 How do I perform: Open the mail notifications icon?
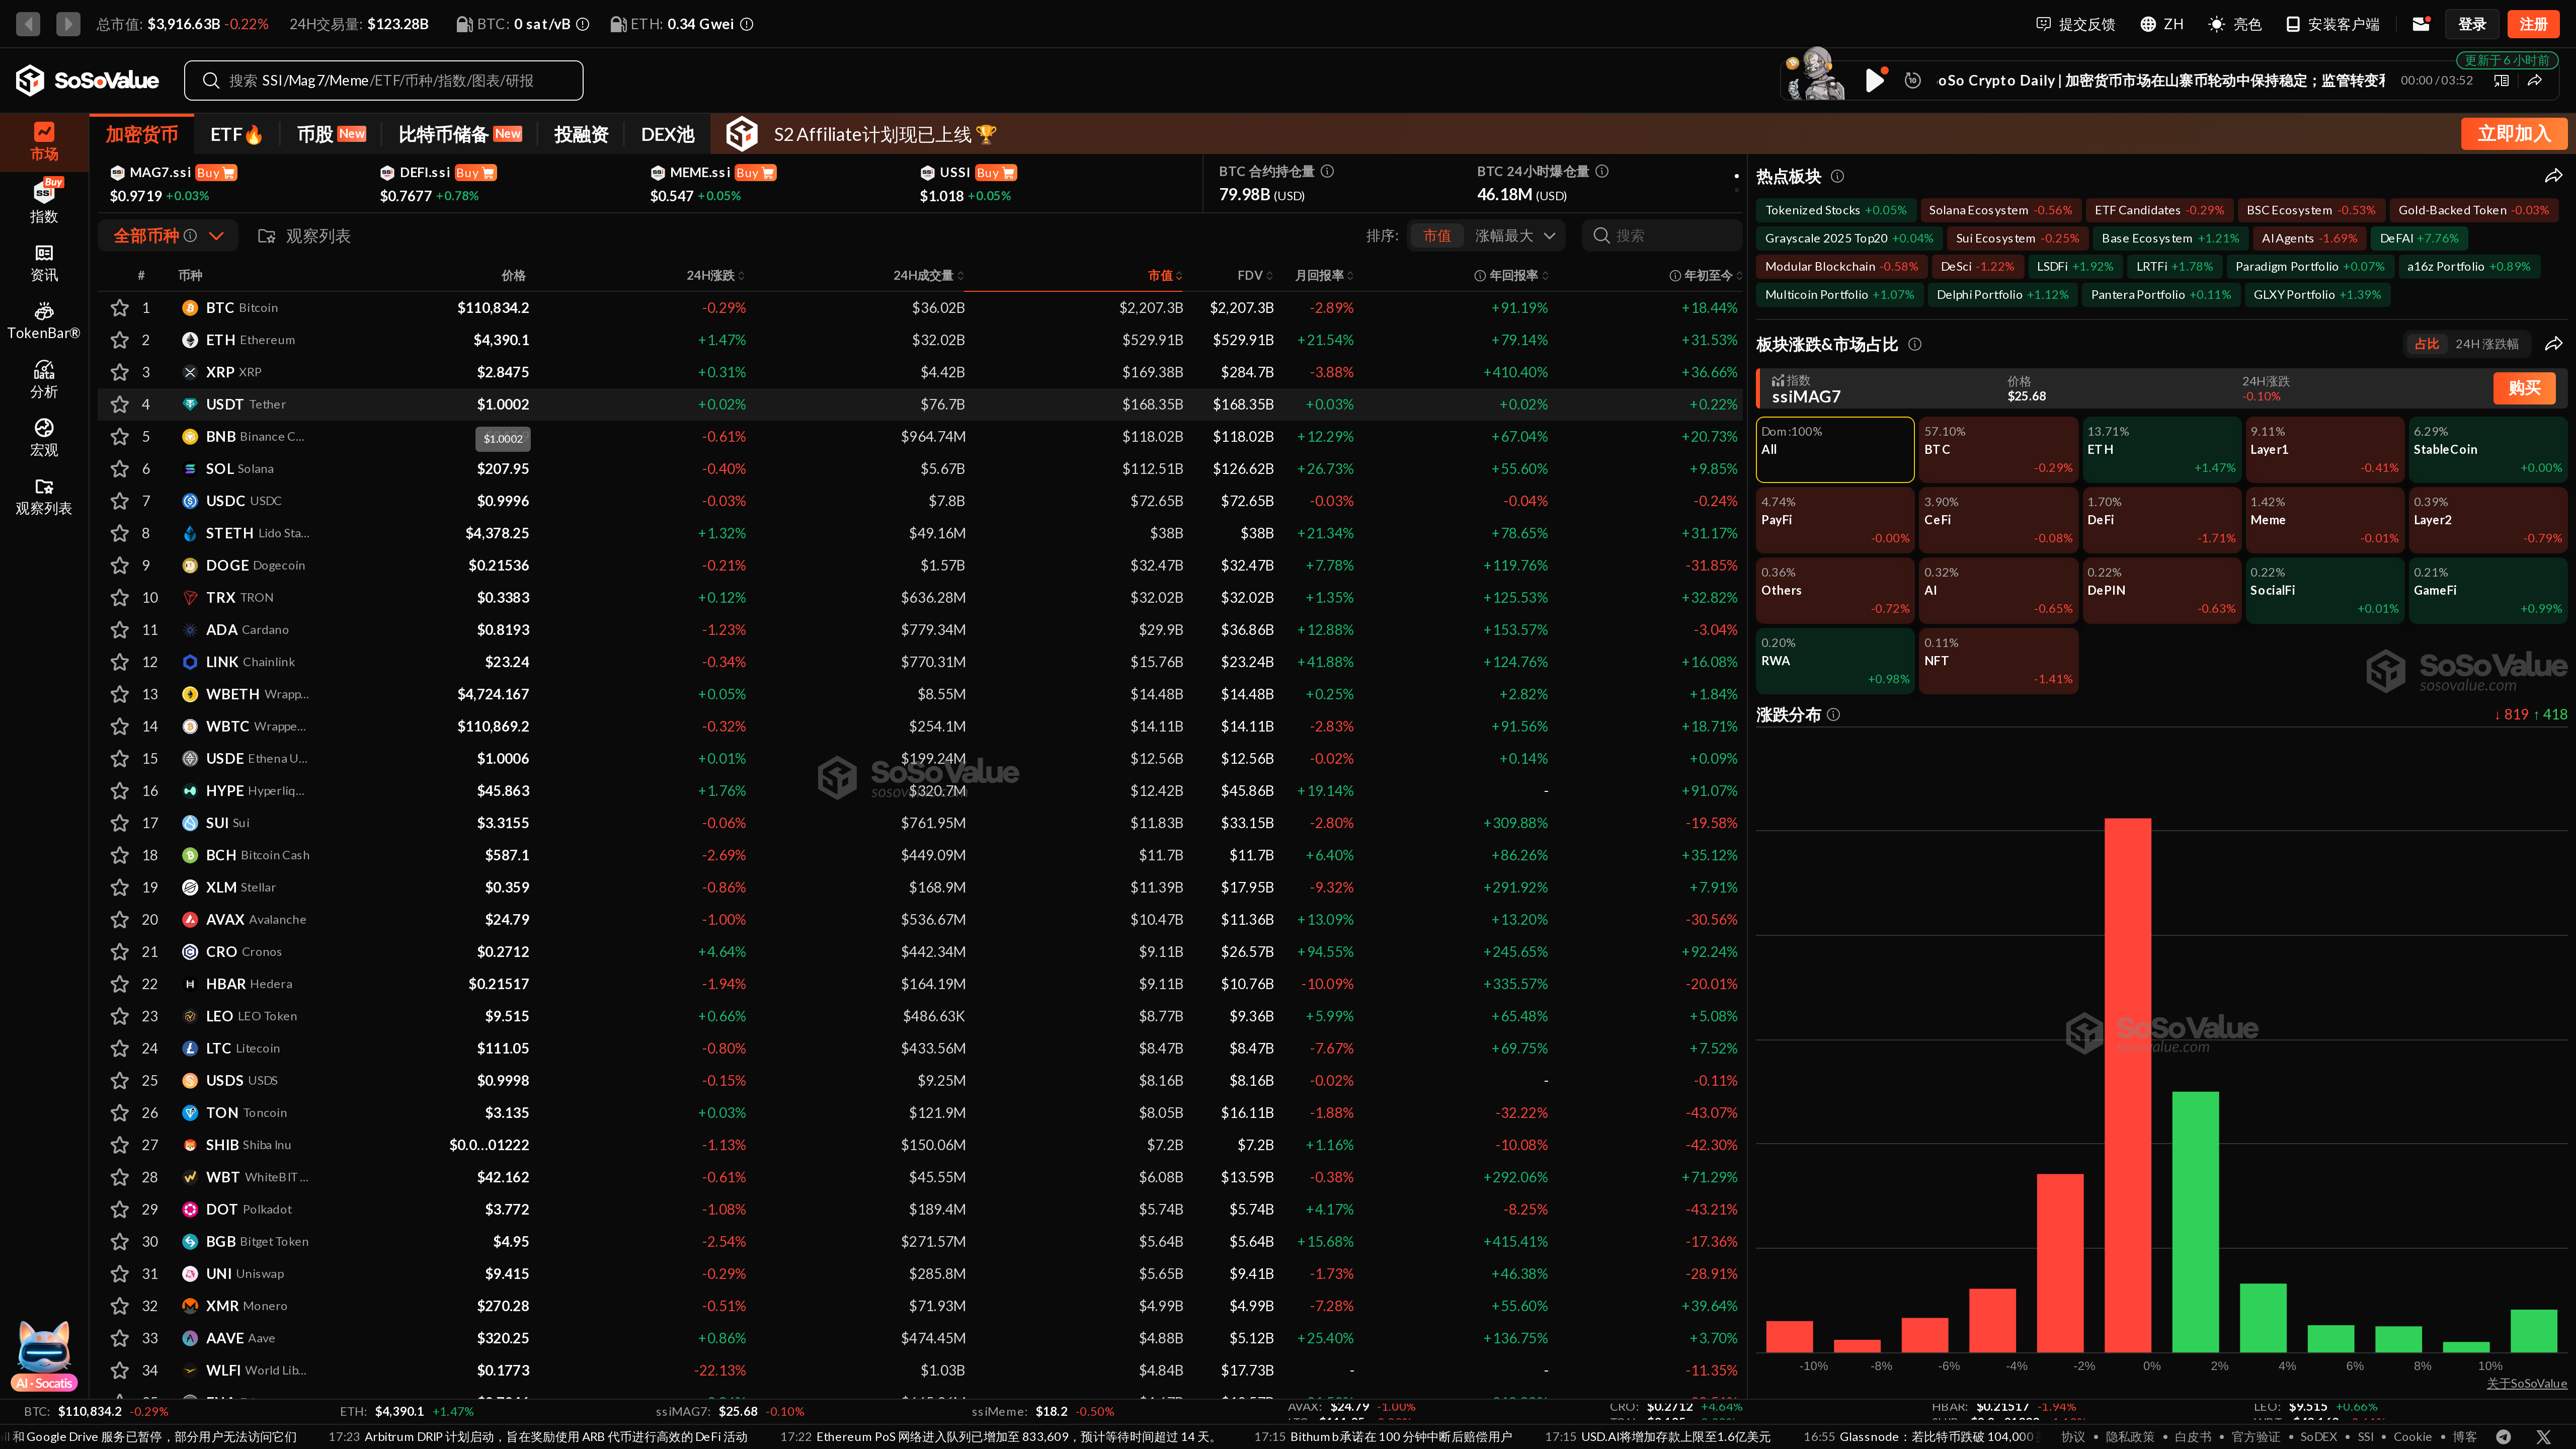2421,24
